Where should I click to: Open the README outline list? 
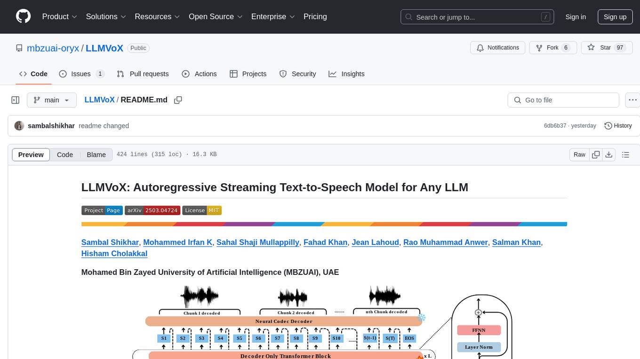click(x=625, y=155)
